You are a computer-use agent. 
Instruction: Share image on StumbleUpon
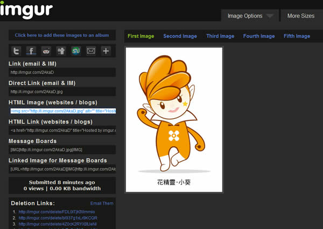76,51
